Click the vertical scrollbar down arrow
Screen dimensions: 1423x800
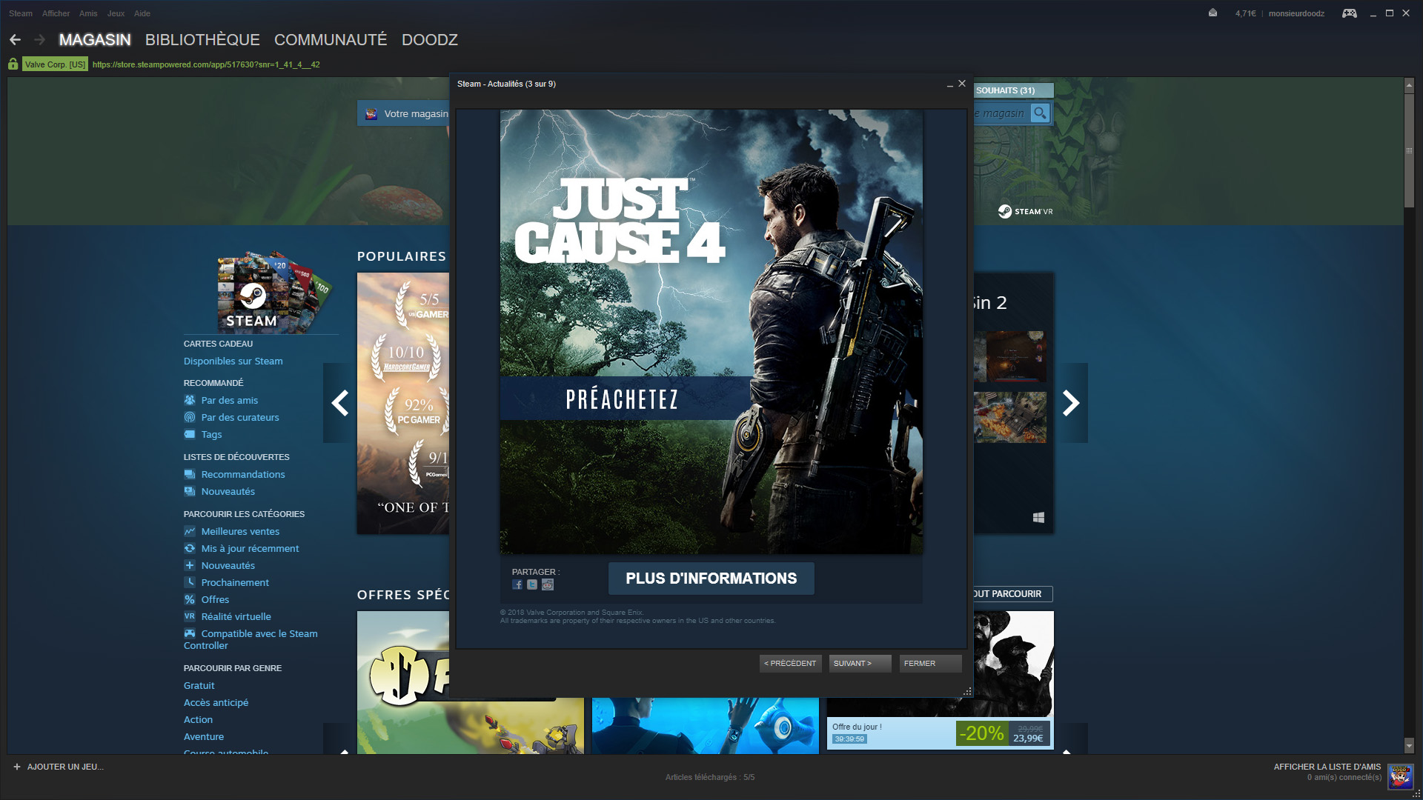[1409, 745]
